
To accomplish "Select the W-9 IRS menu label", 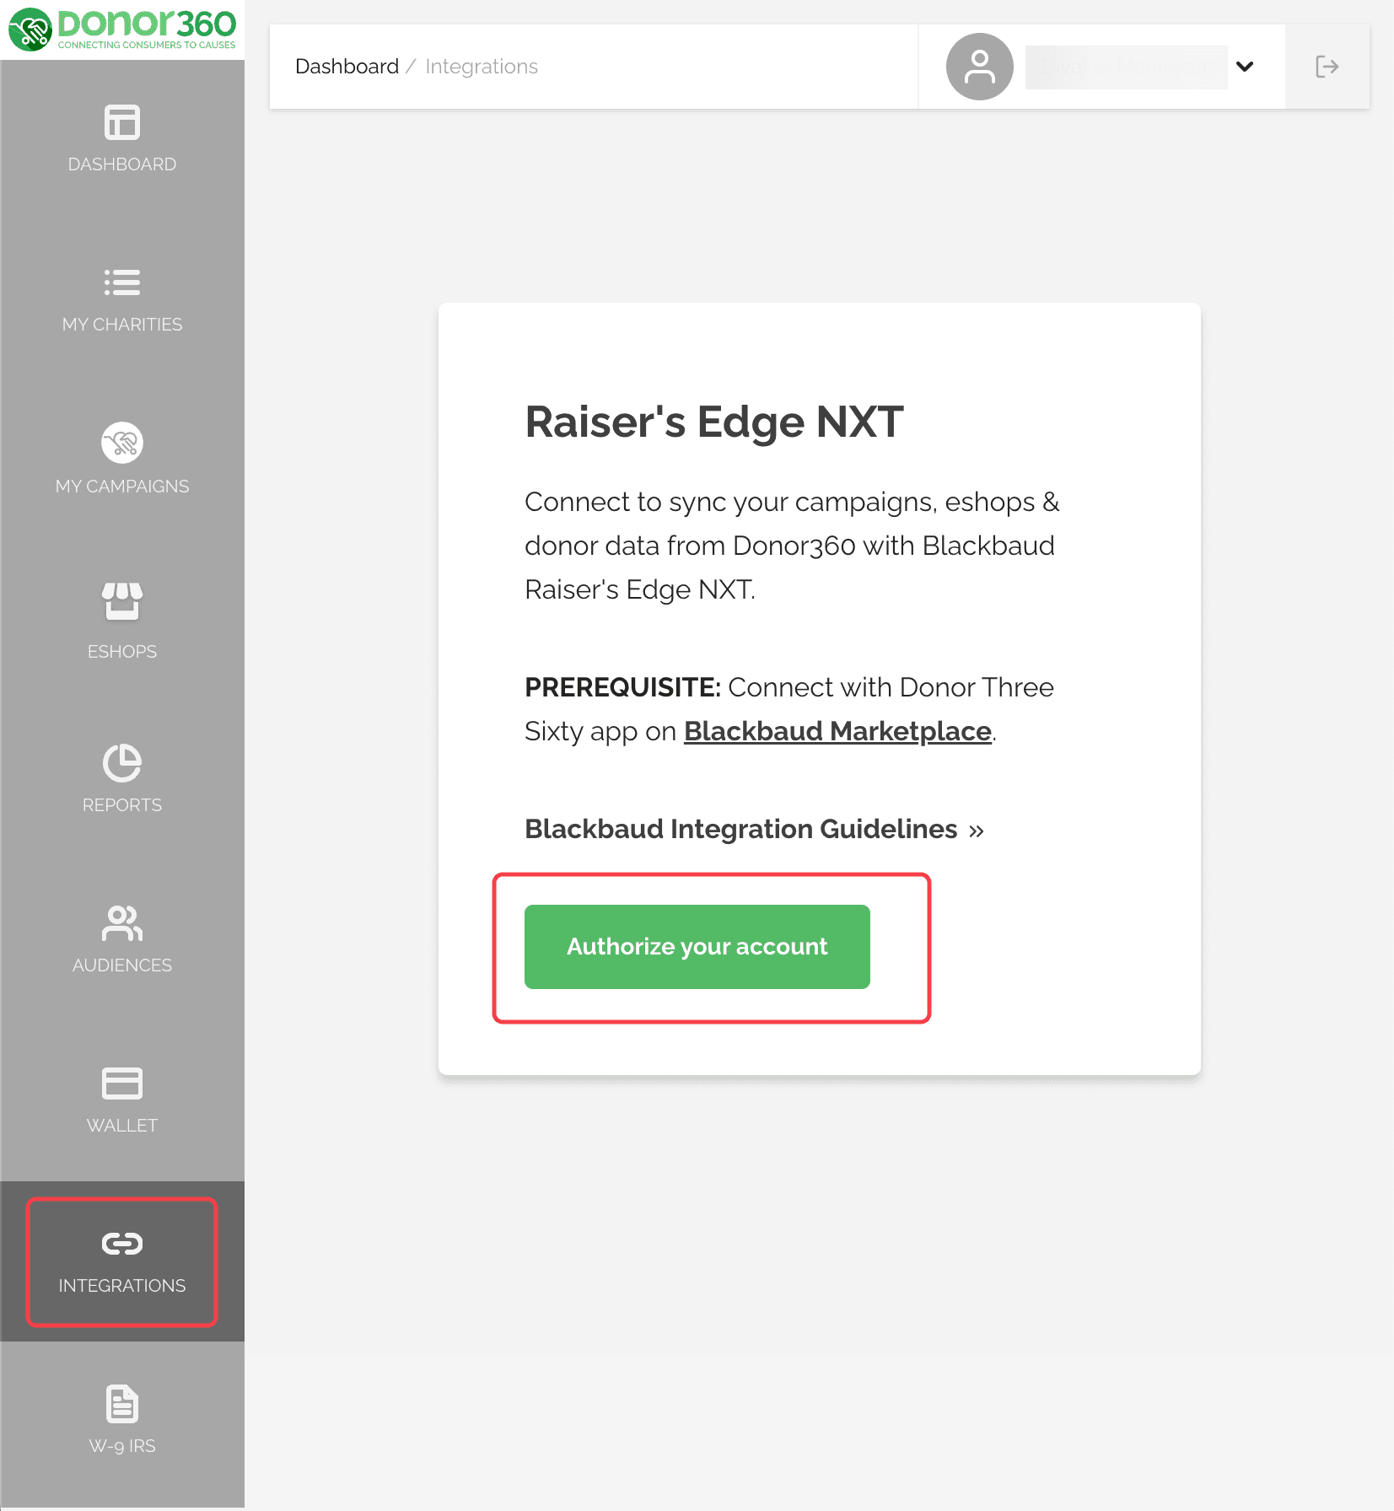I will click(122, 1446).
